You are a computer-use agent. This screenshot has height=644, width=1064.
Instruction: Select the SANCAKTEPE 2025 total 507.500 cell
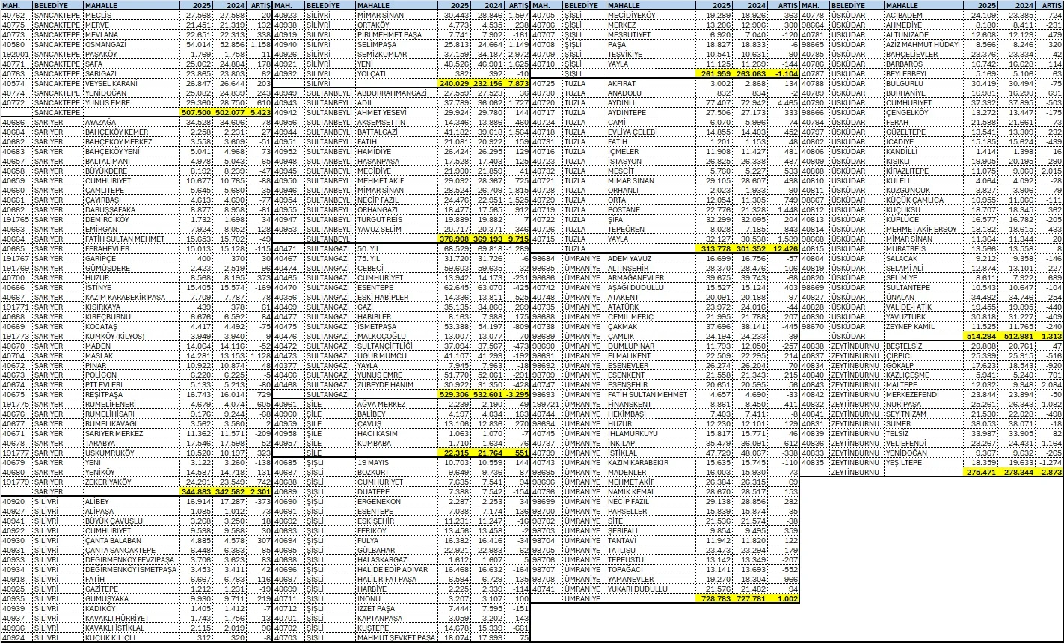coord(200,111)
